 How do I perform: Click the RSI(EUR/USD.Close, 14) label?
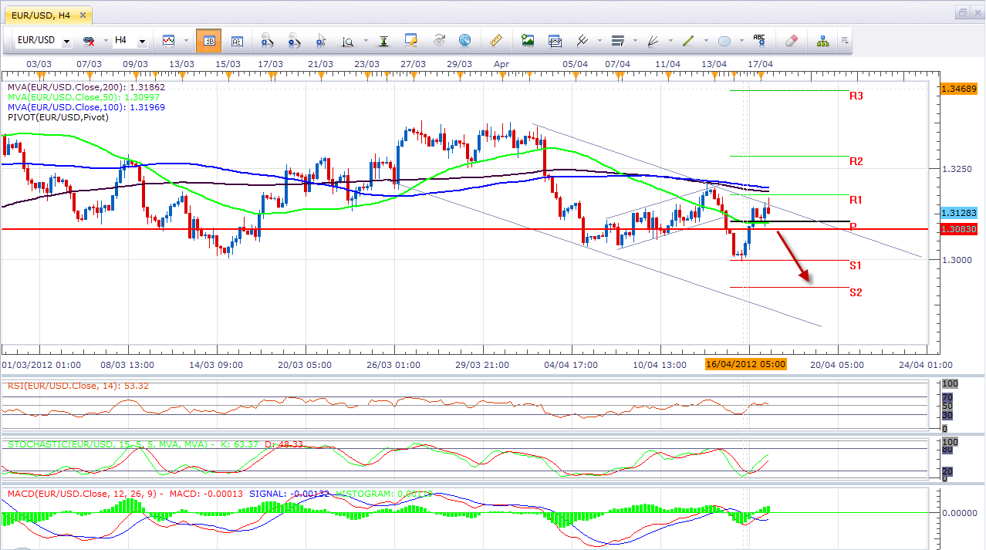[78, 386]
